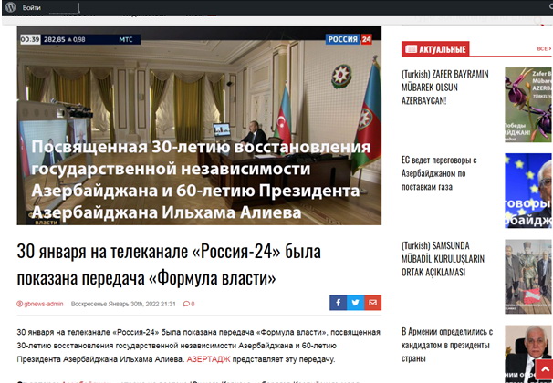Click the scroll-to-top arrow button
This screenshot has width=553, height=383.
544,369
